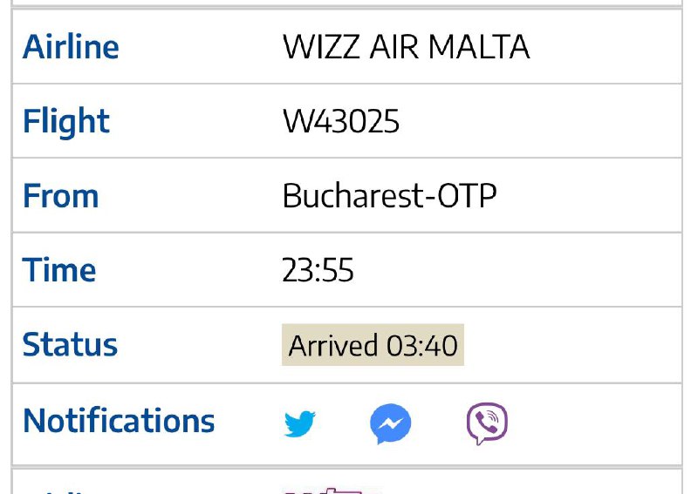The height and width of the screenshot is (494, 698).
Task: Click the Flight row label
Action: pos(66,121)
